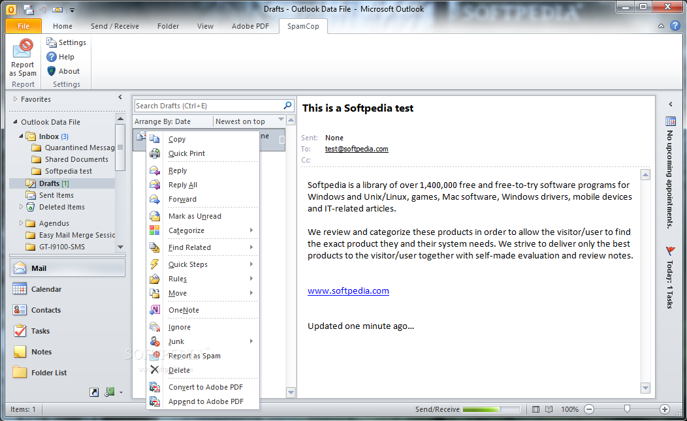Open the Junk submenu
Screen dimensions: 687x421
coord(203,341)
